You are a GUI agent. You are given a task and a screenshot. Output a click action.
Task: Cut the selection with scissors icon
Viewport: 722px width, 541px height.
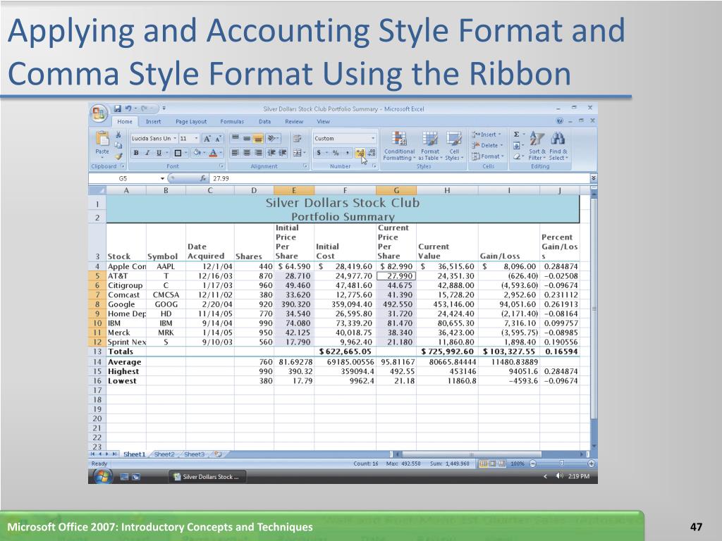pyautogui.click(x=118, y=135)
